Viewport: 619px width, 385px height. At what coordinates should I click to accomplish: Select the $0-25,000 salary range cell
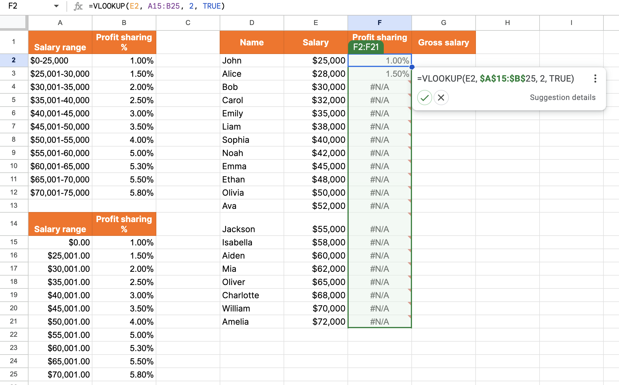[60, 60]
